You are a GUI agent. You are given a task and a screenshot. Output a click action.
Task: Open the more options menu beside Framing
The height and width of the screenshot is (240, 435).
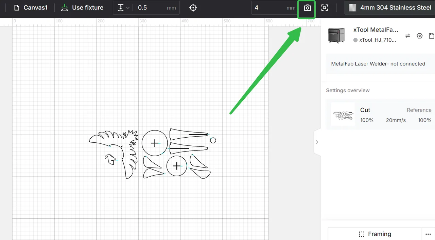[x=428, y=234]
